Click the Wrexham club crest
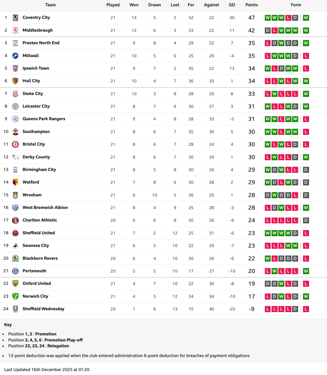The width and height of the screenshot is (327, 375). [15, 195]
